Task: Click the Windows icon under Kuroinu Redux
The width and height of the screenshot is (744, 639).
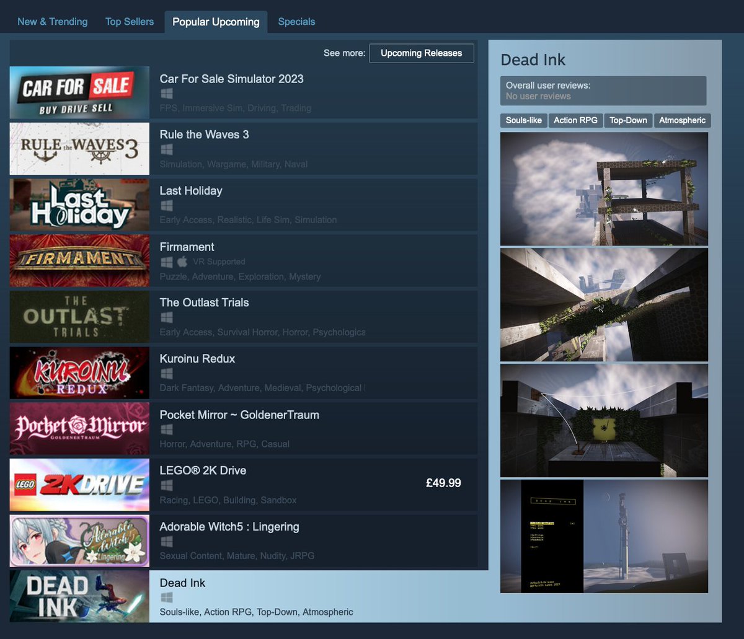Action: (166, 374)
